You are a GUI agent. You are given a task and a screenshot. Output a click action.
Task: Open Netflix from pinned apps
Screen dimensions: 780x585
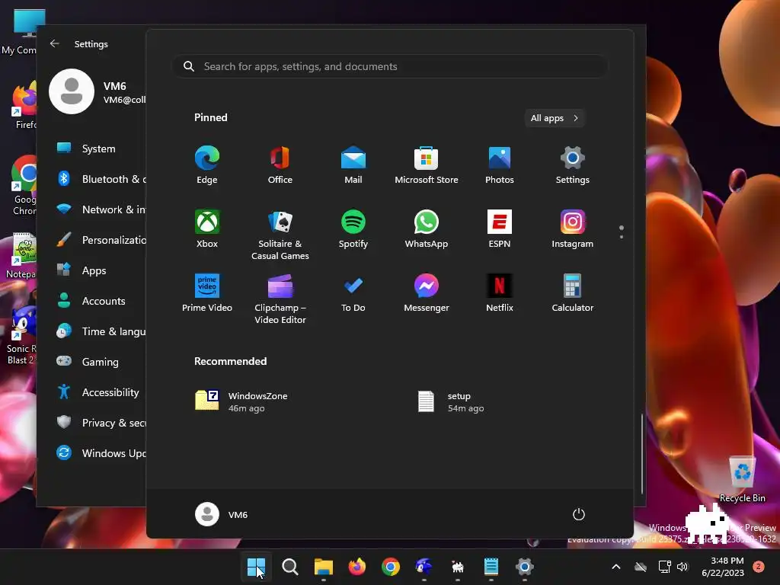pyautogui.click(x=500, y=293)
